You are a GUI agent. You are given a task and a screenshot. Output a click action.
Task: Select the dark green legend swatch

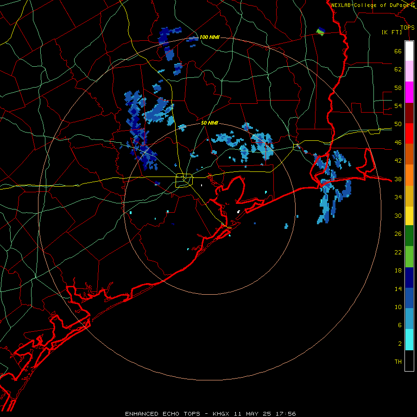click(x=409, y=236)
